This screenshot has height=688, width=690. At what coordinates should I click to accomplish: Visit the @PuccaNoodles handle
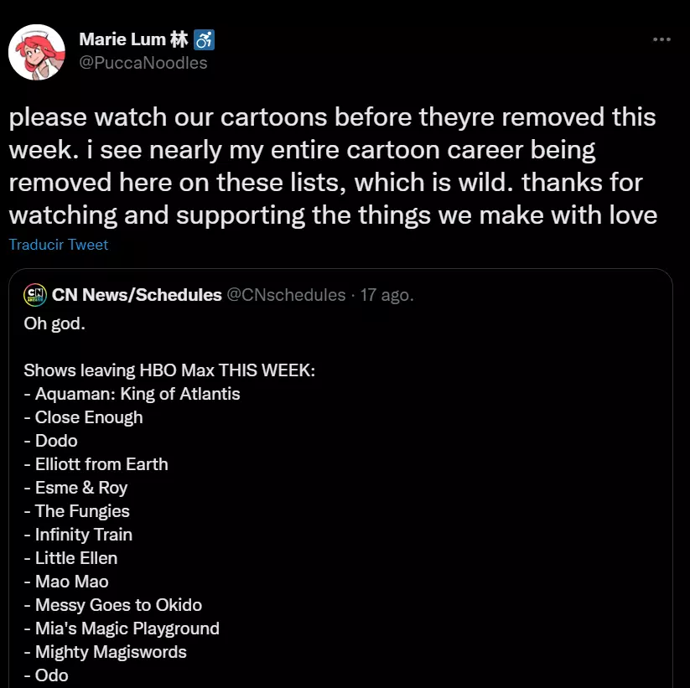pos(143,63)
